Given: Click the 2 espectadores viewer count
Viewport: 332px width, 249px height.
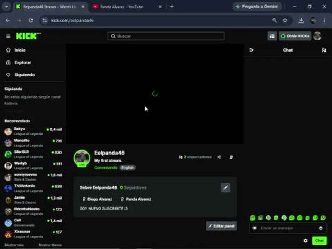Looking at the screenshot, I should point(195,157).
